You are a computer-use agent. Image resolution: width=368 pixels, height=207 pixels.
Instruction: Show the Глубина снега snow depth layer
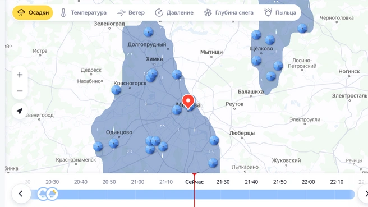pyautogui.click(x=228, y=12)
